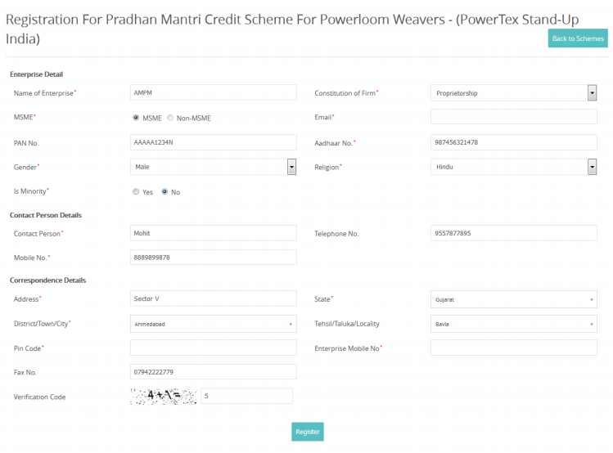
Task: Click the Enterprise Mobile No field
Action: pyautogui.click(x=513, y=348)
